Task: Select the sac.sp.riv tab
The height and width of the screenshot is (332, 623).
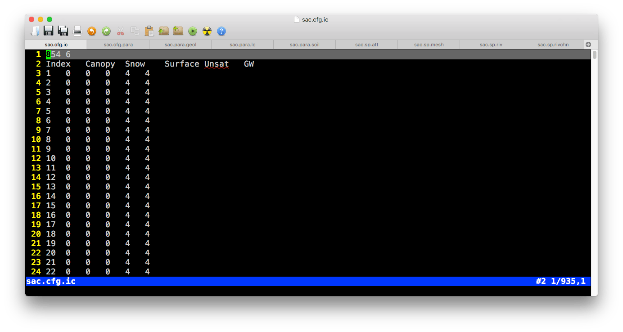Action: pos(491,45)
